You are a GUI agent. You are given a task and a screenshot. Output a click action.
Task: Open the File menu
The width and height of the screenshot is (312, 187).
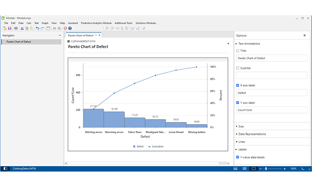tap(6, 23)
